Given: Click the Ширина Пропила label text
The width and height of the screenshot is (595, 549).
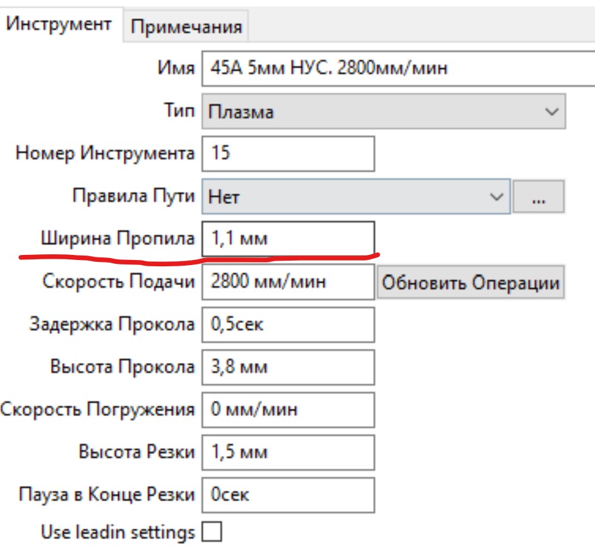Looking at the screenshot, I should point(118,239).
